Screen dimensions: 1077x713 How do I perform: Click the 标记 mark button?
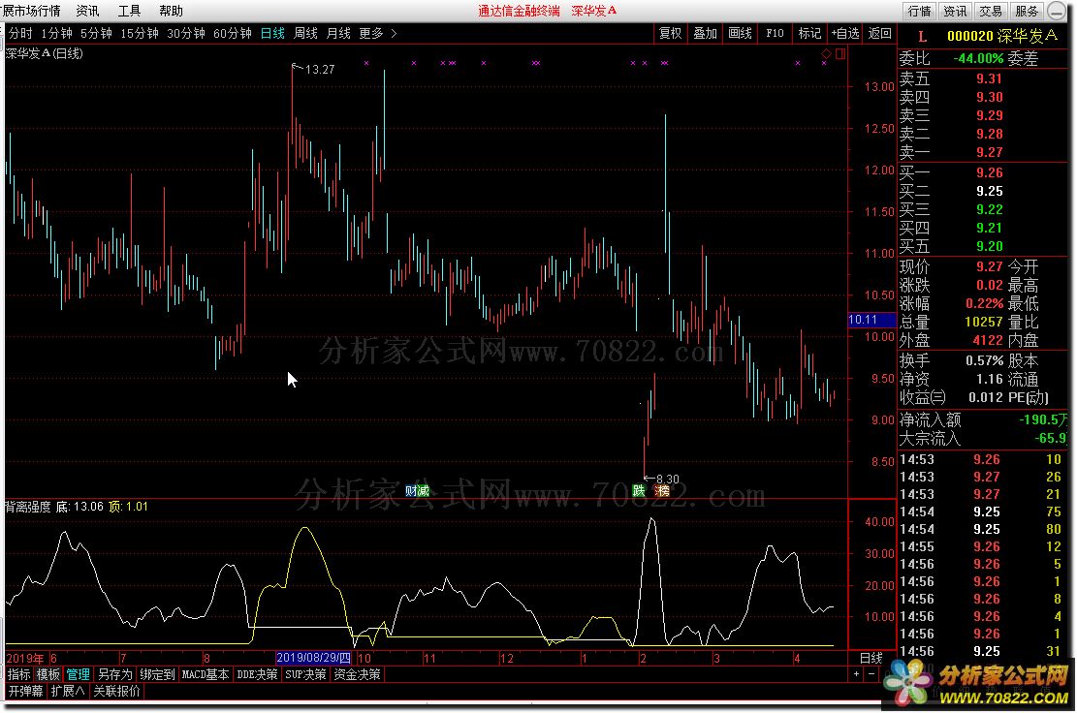coord(809,33)
